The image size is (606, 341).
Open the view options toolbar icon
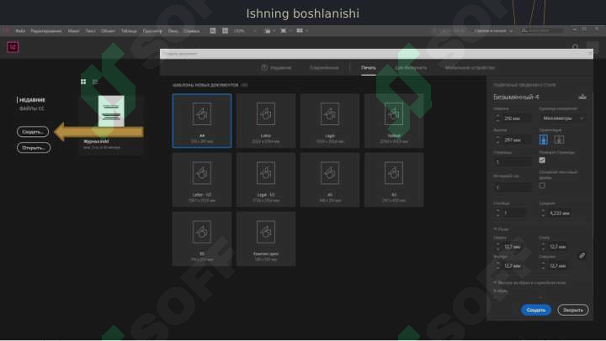point(269,30)
